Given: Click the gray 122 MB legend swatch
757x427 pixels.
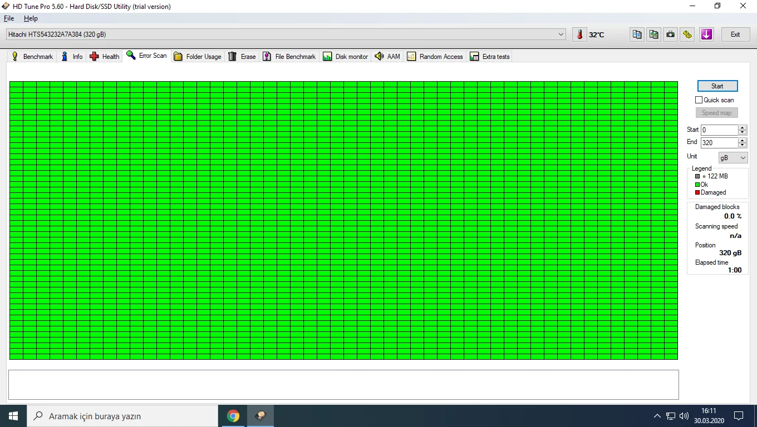Looking at the screenshot, I should click(x=697, y=176).
